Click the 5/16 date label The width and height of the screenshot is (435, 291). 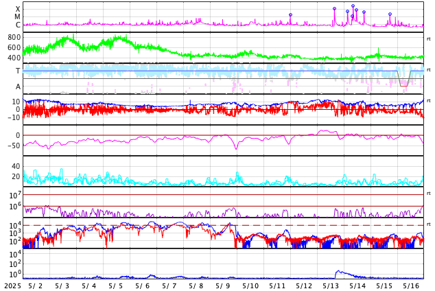[411, 286]
